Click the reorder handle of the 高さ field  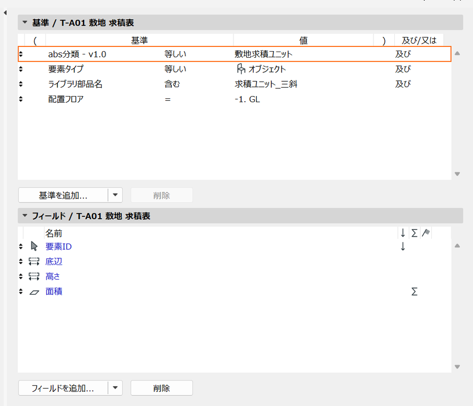[x=21, y=276]
